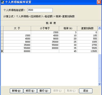This screenshot has width=102, height=95.
Task: Select the 大于 cell with value 35000
Action: (x=17, y=45)
